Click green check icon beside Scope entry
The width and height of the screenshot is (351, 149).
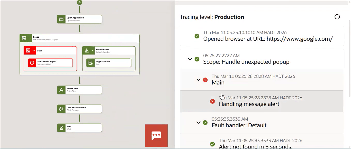click(197, 59)
